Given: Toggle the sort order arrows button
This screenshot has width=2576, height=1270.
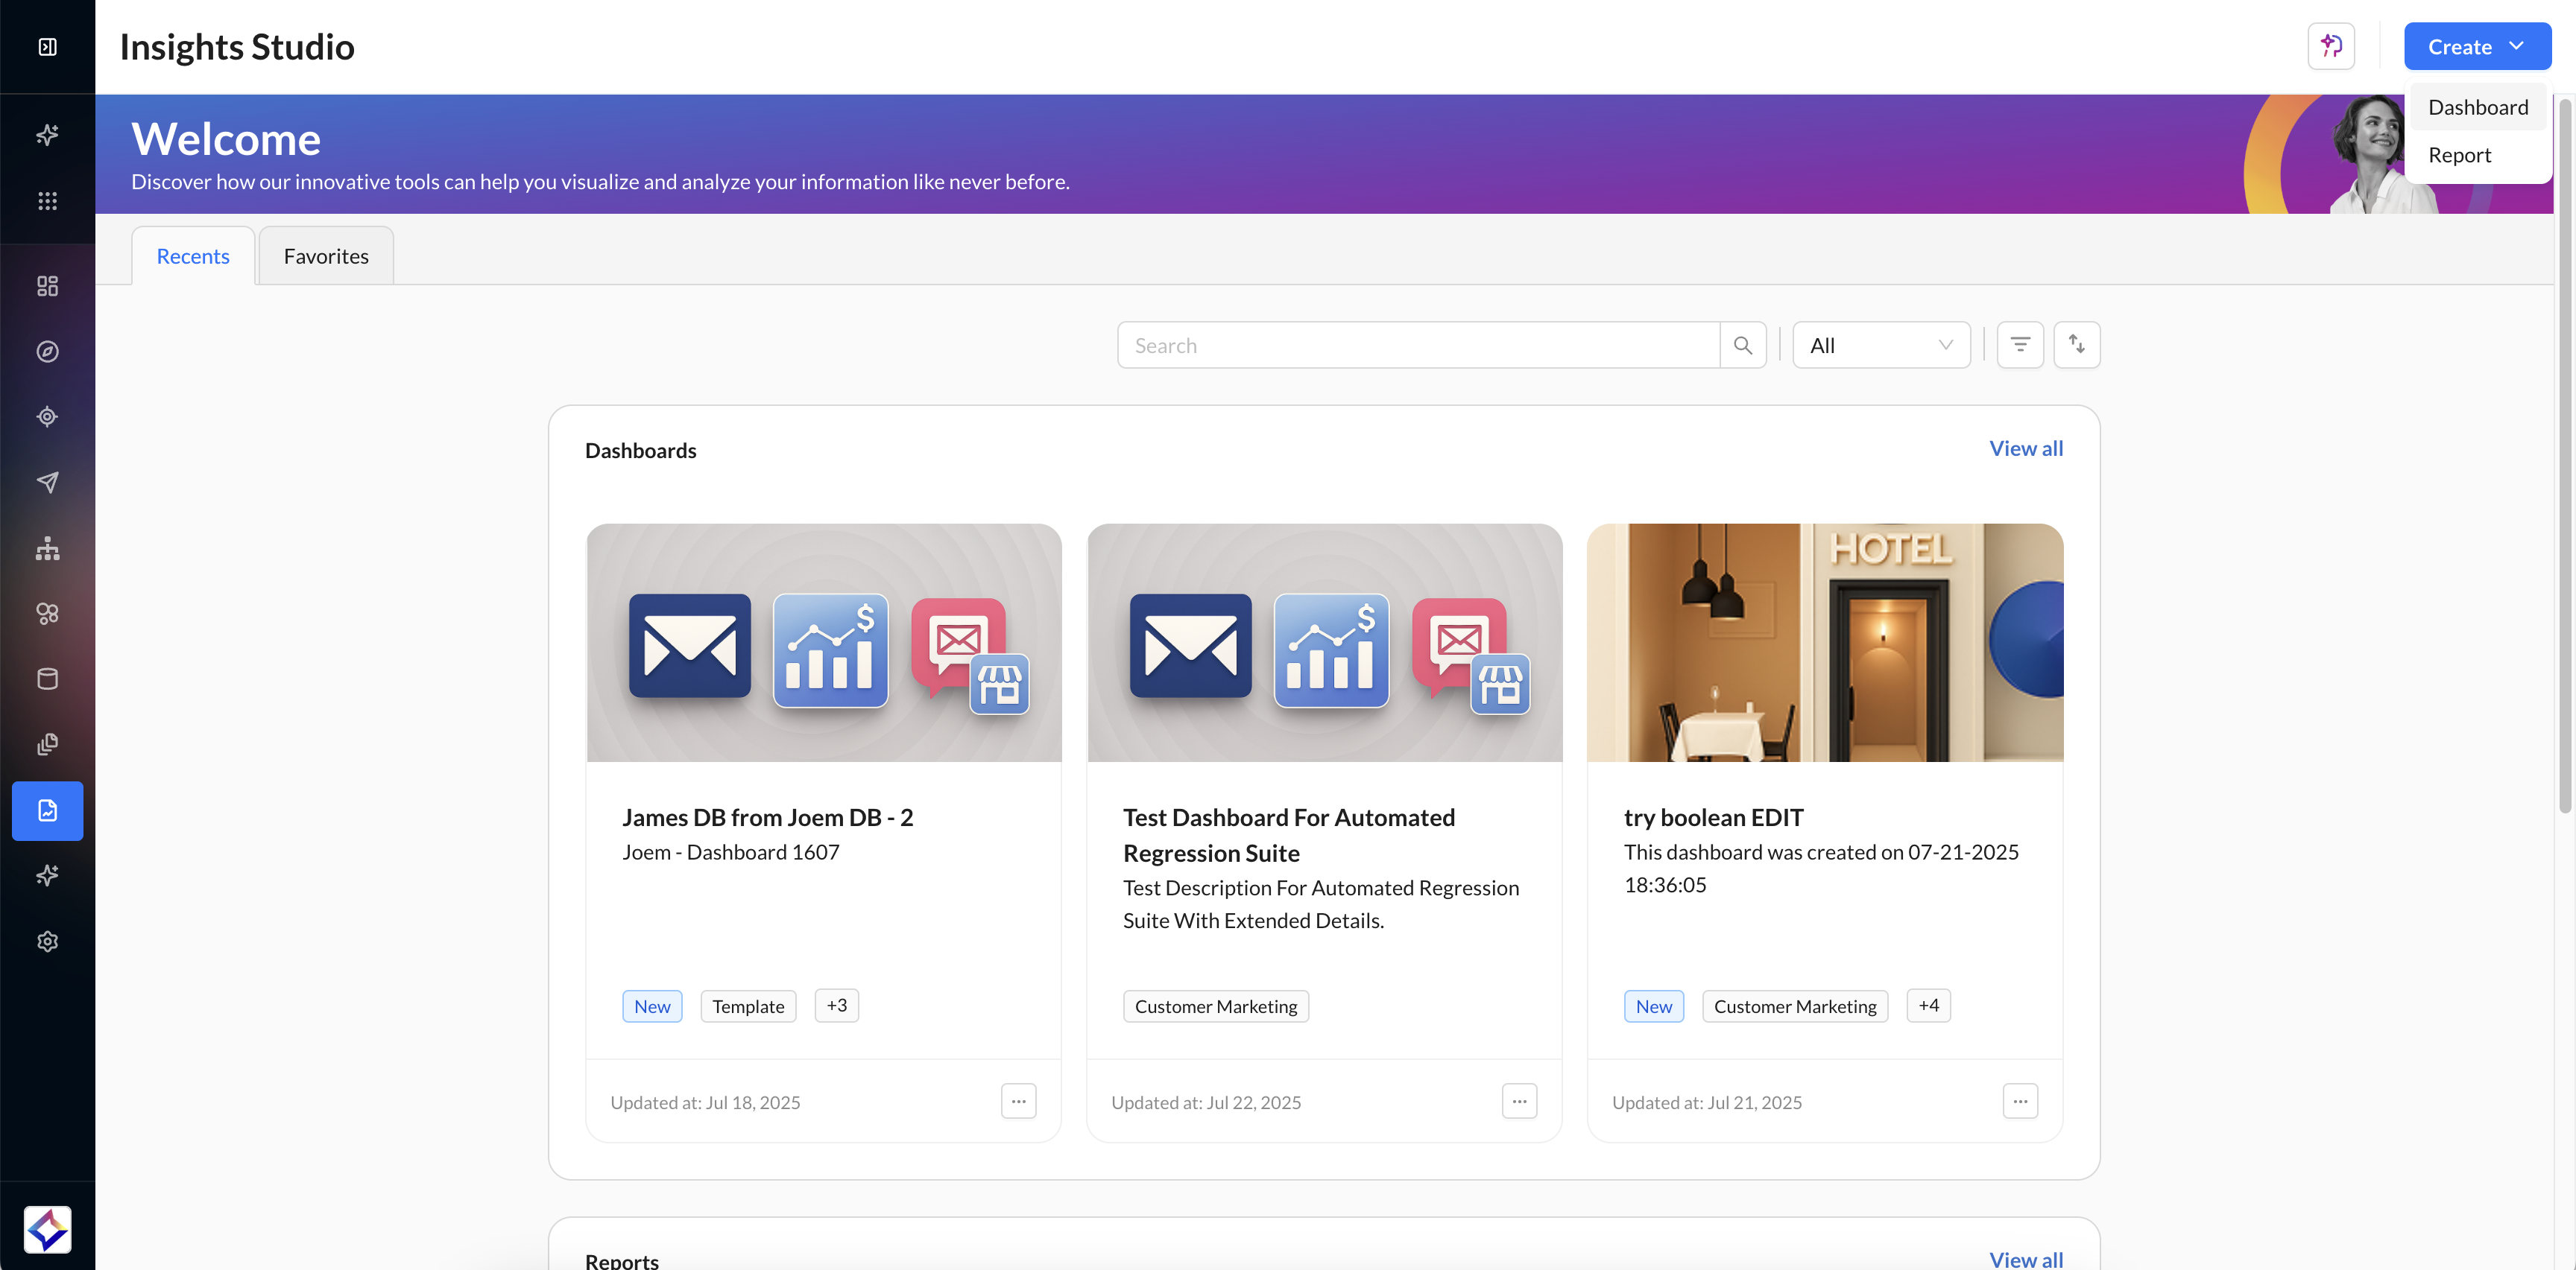Looking at the screenshot, I should tap(2077, 346).
